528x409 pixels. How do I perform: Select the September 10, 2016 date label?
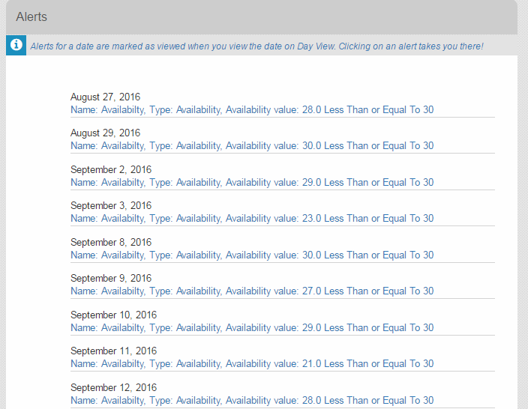coord(113,315)
